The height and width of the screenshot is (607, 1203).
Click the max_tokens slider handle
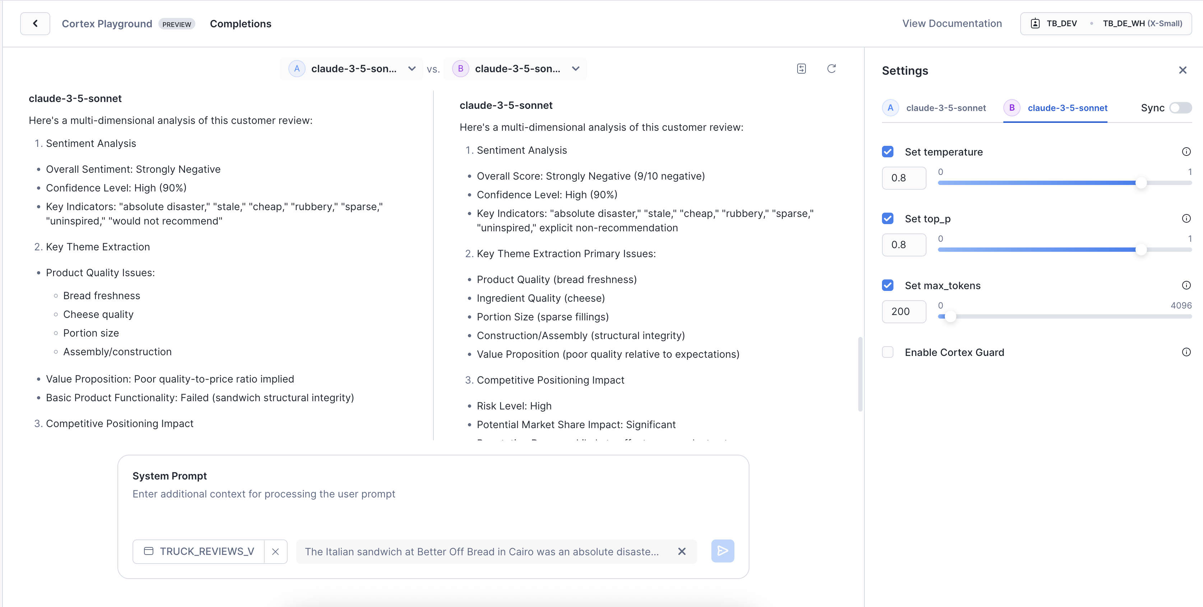click(x=950, y=316)
